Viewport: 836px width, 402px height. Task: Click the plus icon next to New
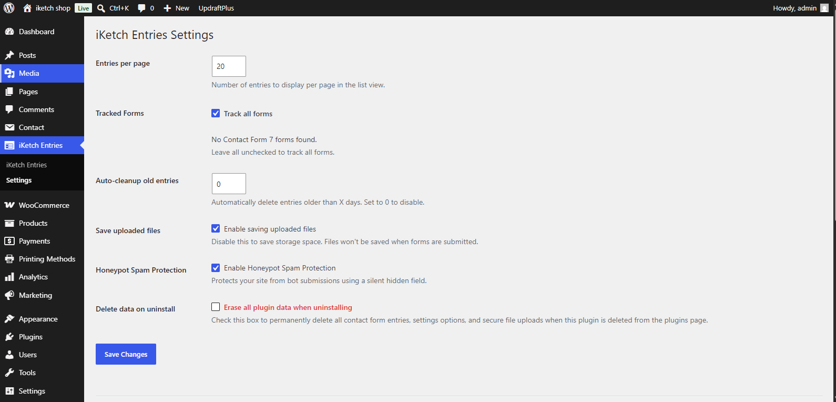(167, 8)
